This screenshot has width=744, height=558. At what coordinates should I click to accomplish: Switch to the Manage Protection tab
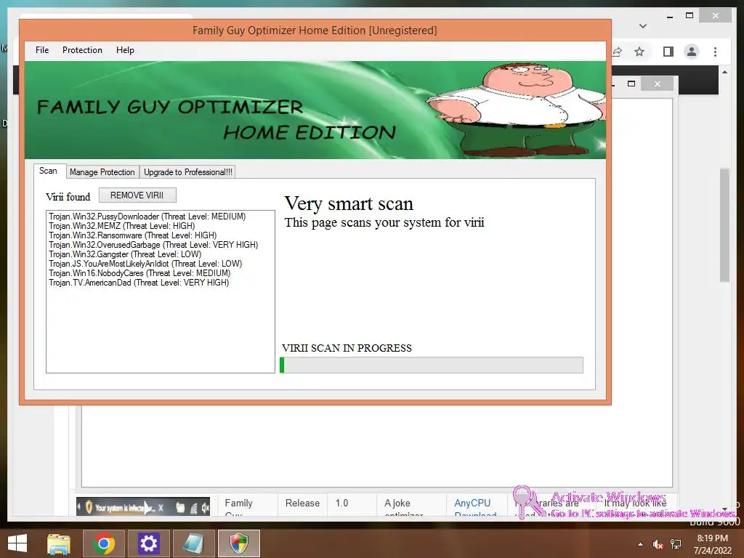(102, 171)
